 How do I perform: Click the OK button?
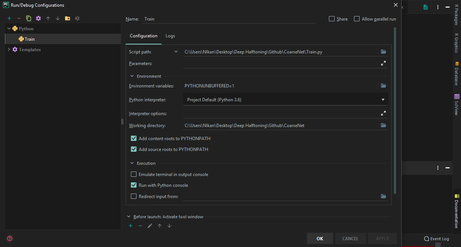point(320,238)
